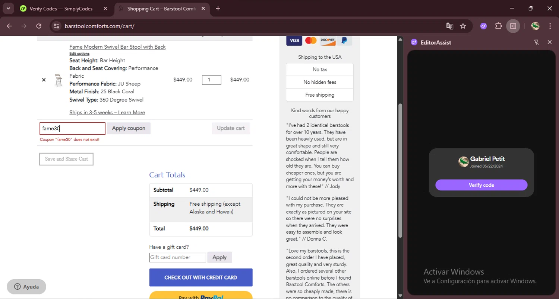Select the Shopping Cart – Barstool Comforts tab
This screenshot has height=299, width=559.
(x=161, y=9)
